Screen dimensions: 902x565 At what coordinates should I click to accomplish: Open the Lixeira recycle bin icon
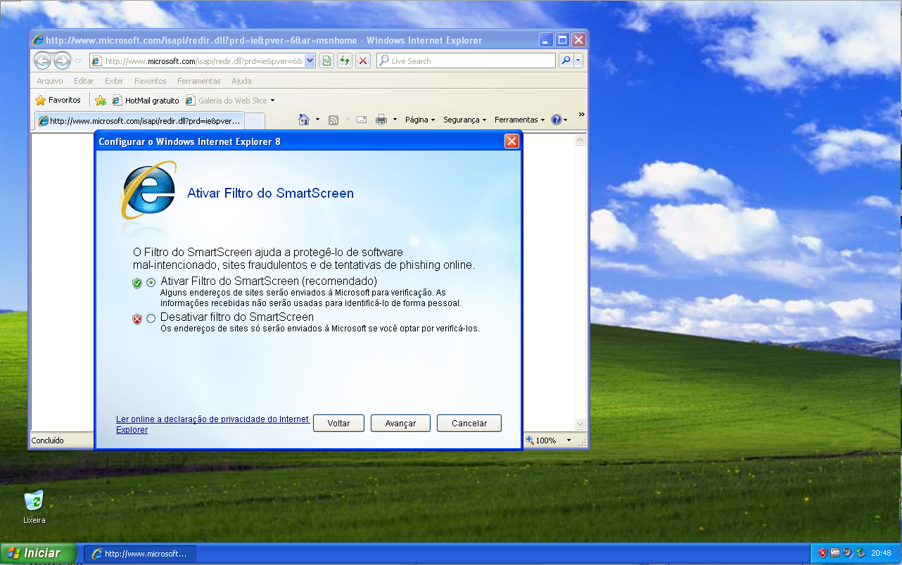(x=33, y=501)
